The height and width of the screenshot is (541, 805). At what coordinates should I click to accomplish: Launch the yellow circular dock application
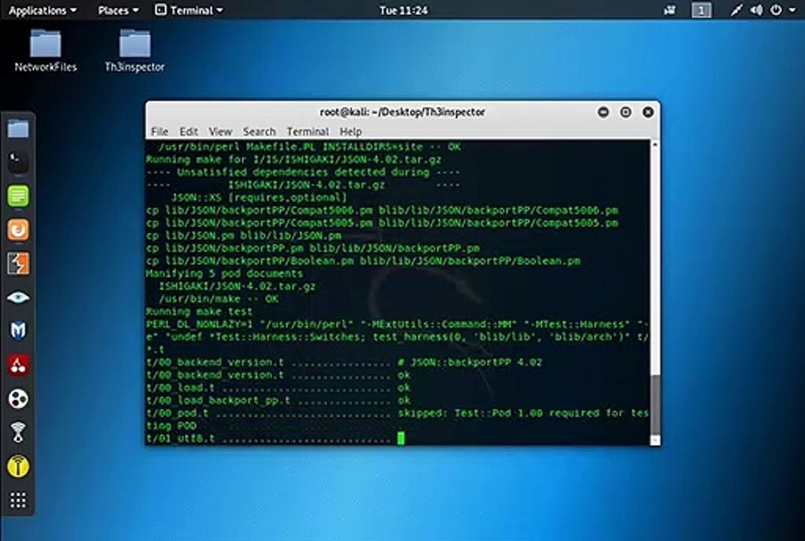(18, 467)
